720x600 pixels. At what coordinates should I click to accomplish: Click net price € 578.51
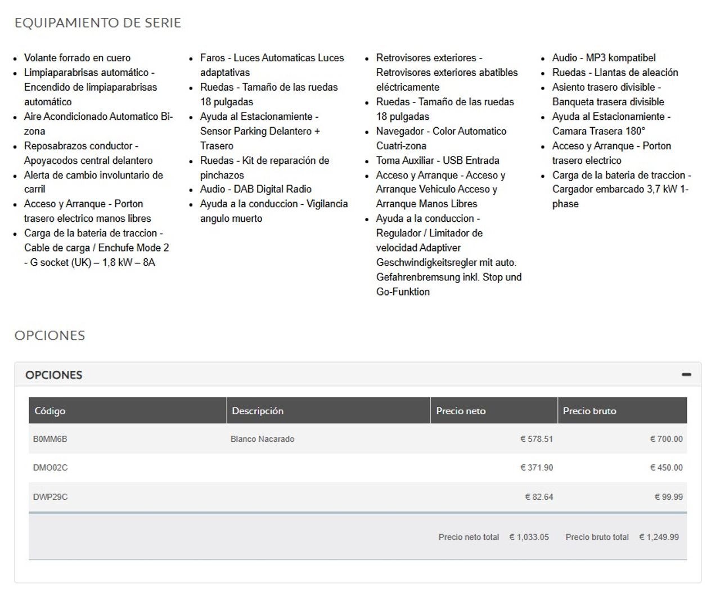pyautogui.click(x=537, y=439)
